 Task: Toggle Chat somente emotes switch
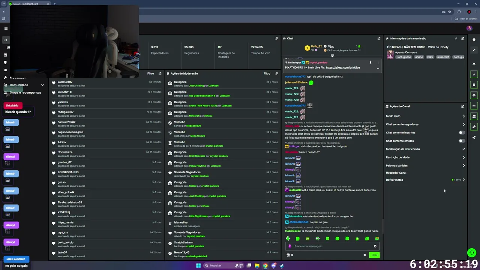pyautogui.click(x=462, y=141)
